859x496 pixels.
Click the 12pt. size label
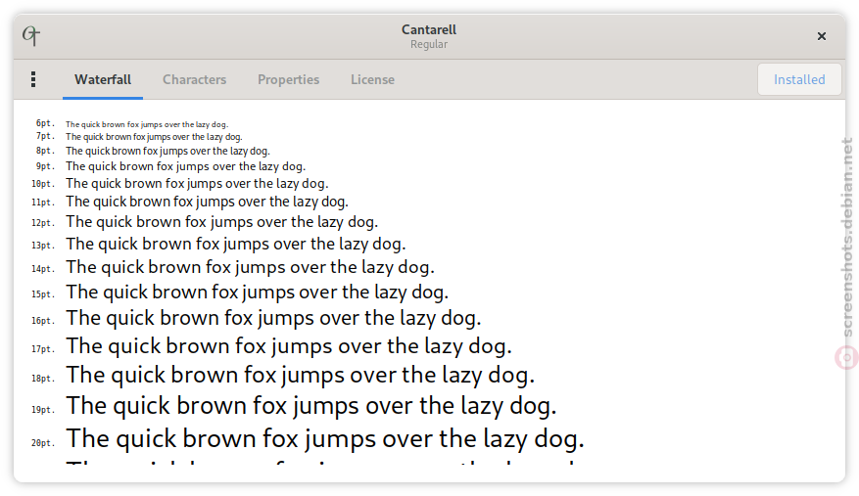[x=43, y=223]
